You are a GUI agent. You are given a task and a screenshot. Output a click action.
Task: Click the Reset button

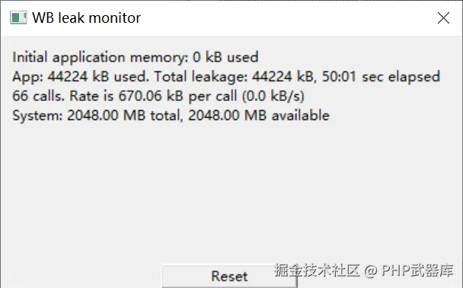click(x=229, y=276)
